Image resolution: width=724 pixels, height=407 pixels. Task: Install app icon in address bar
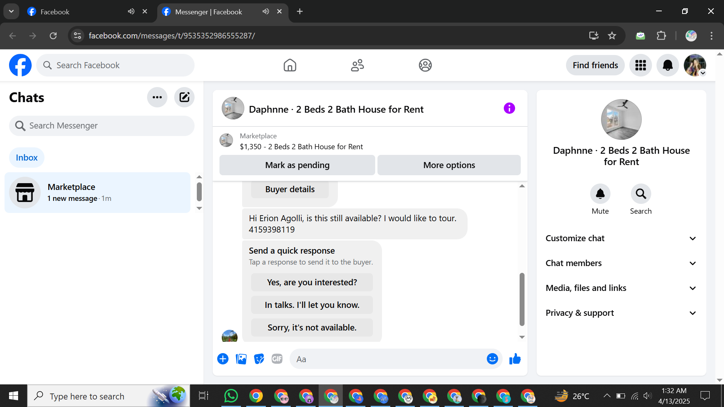594,35
